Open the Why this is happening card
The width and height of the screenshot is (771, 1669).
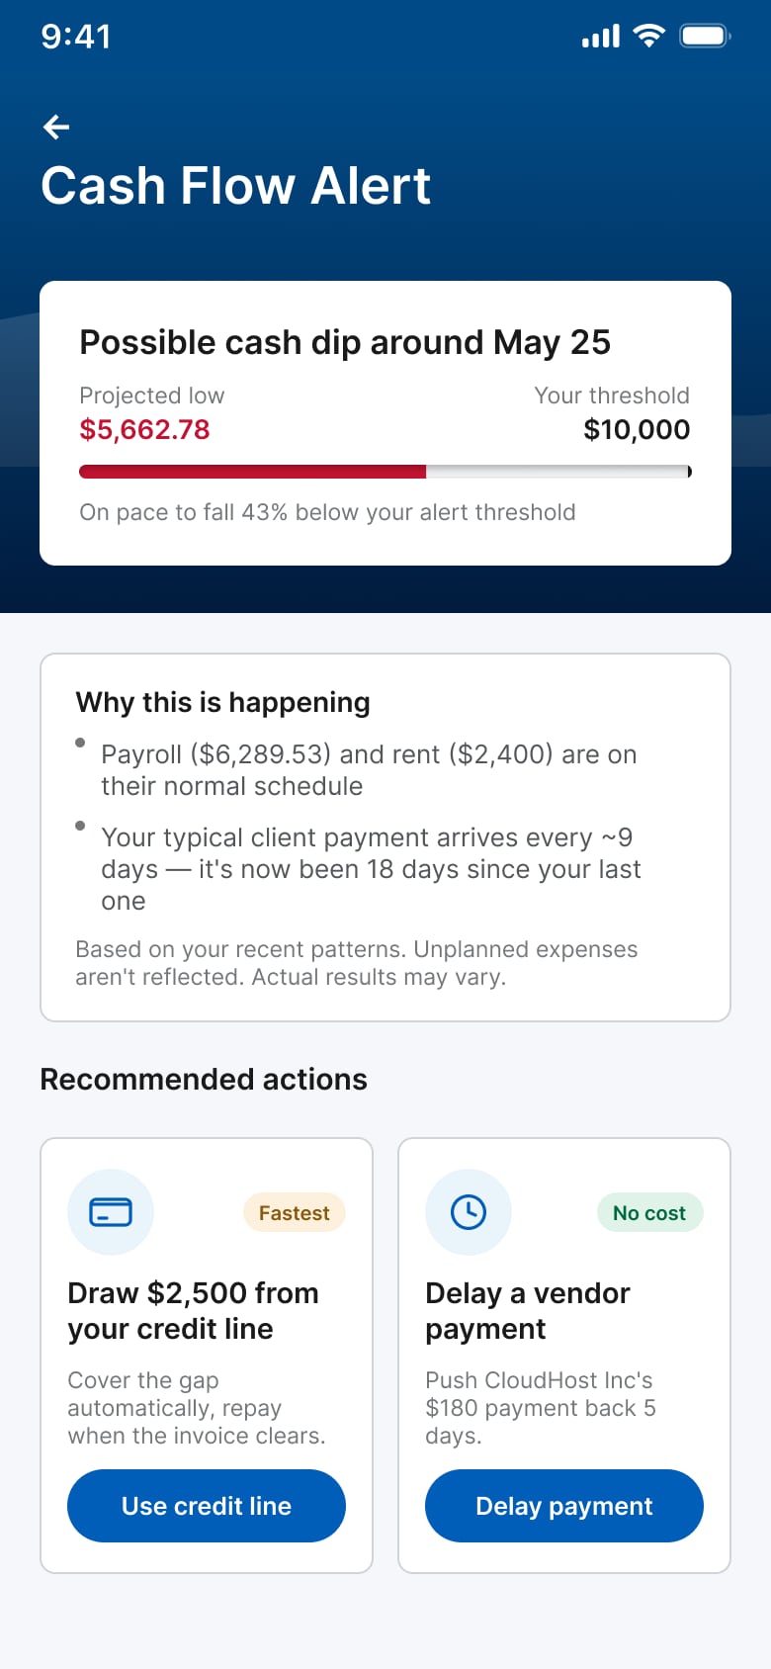(385, 837)
